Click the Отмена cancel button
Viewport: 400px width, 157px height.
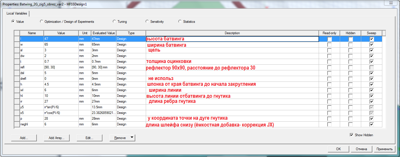(x=361, y=149)
